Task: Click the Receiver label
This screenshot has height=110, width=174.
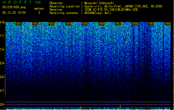Action: point(56,10)
